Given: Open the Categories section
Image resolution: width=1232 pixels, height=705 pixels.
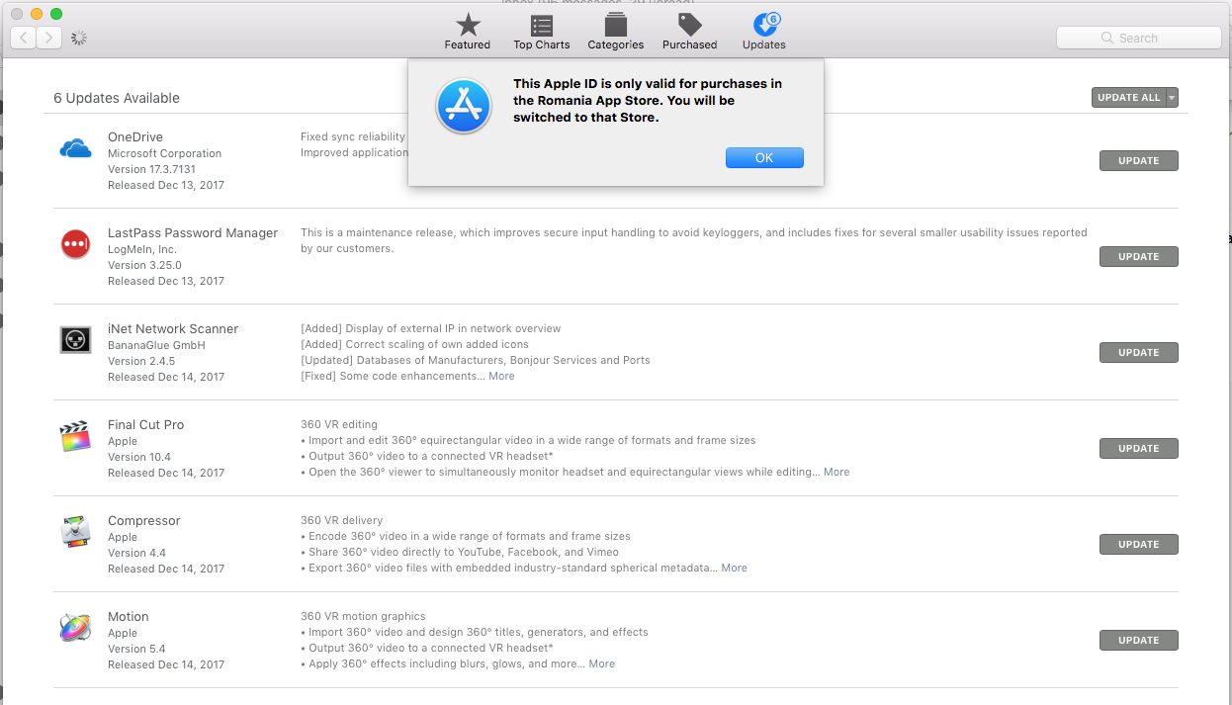Looking at the screenshot, I should (x=615, y=32).
